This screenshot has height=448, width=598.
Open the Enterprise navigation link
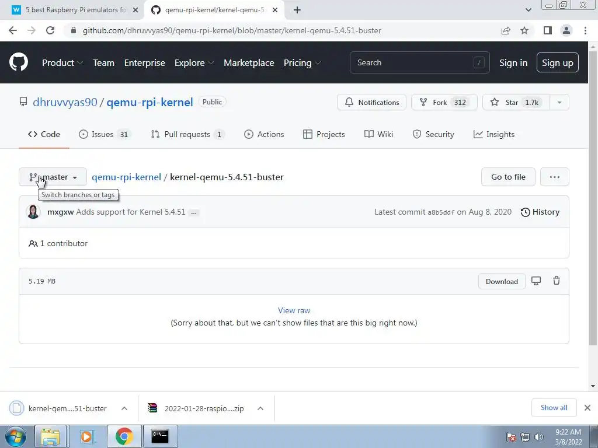click(145, 63)
